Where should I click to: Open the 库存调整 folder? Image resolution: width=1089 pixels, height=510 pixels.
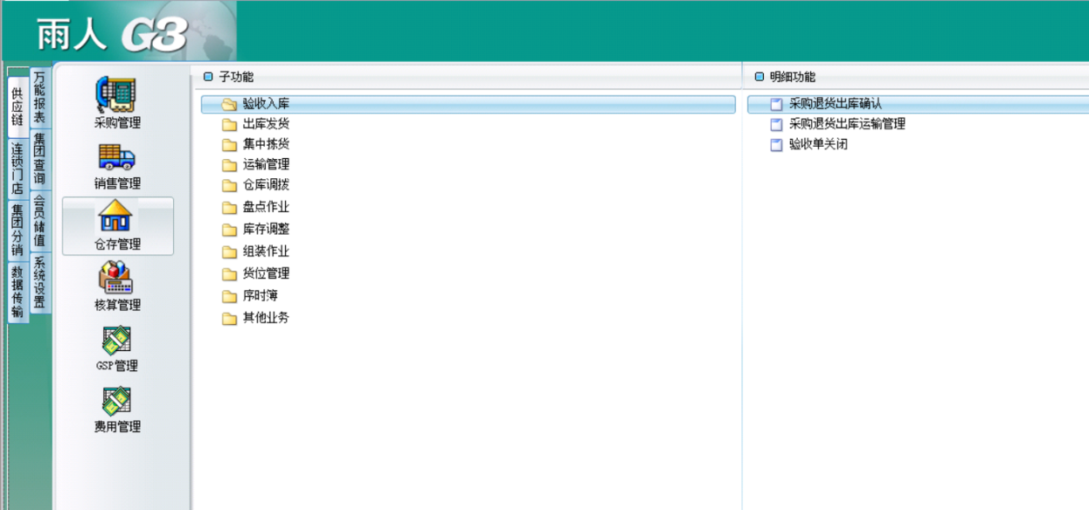pos(255,230)
